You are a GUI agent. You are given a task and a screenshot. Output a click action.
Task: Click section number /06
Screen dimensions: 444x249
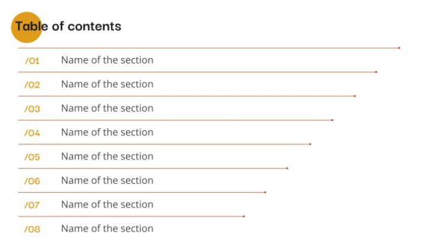32,181
